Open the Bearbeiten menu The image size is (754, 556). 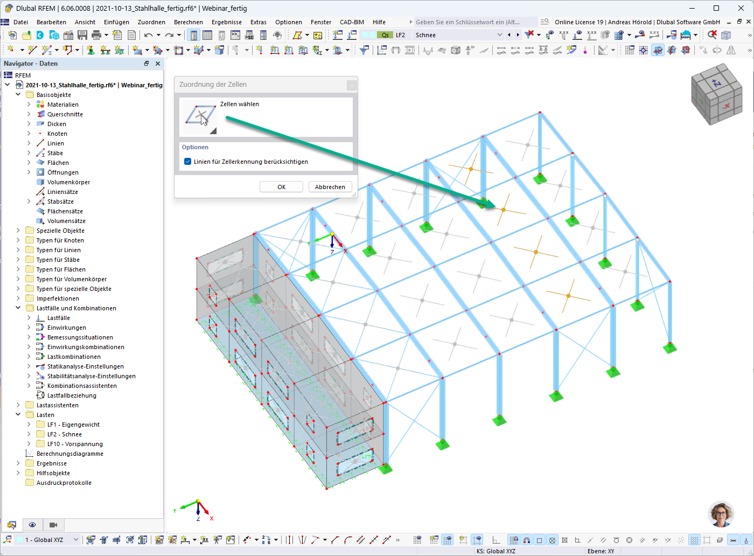pos(51,22)
